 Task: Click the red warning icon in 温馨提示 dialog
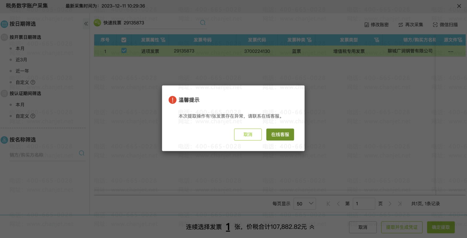point(172,100)
